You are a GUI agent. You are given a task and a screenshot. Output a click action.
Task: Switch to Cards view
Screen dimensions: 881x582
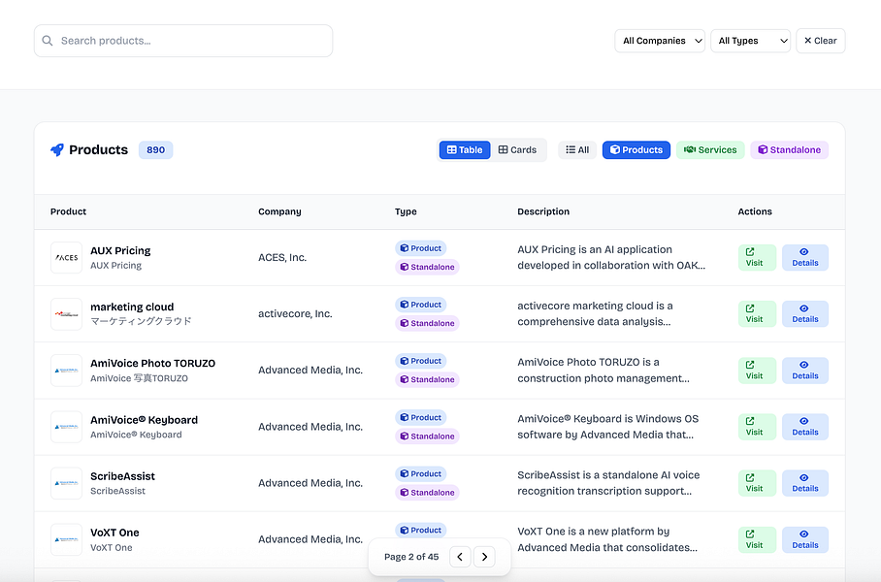pos(517,150)
